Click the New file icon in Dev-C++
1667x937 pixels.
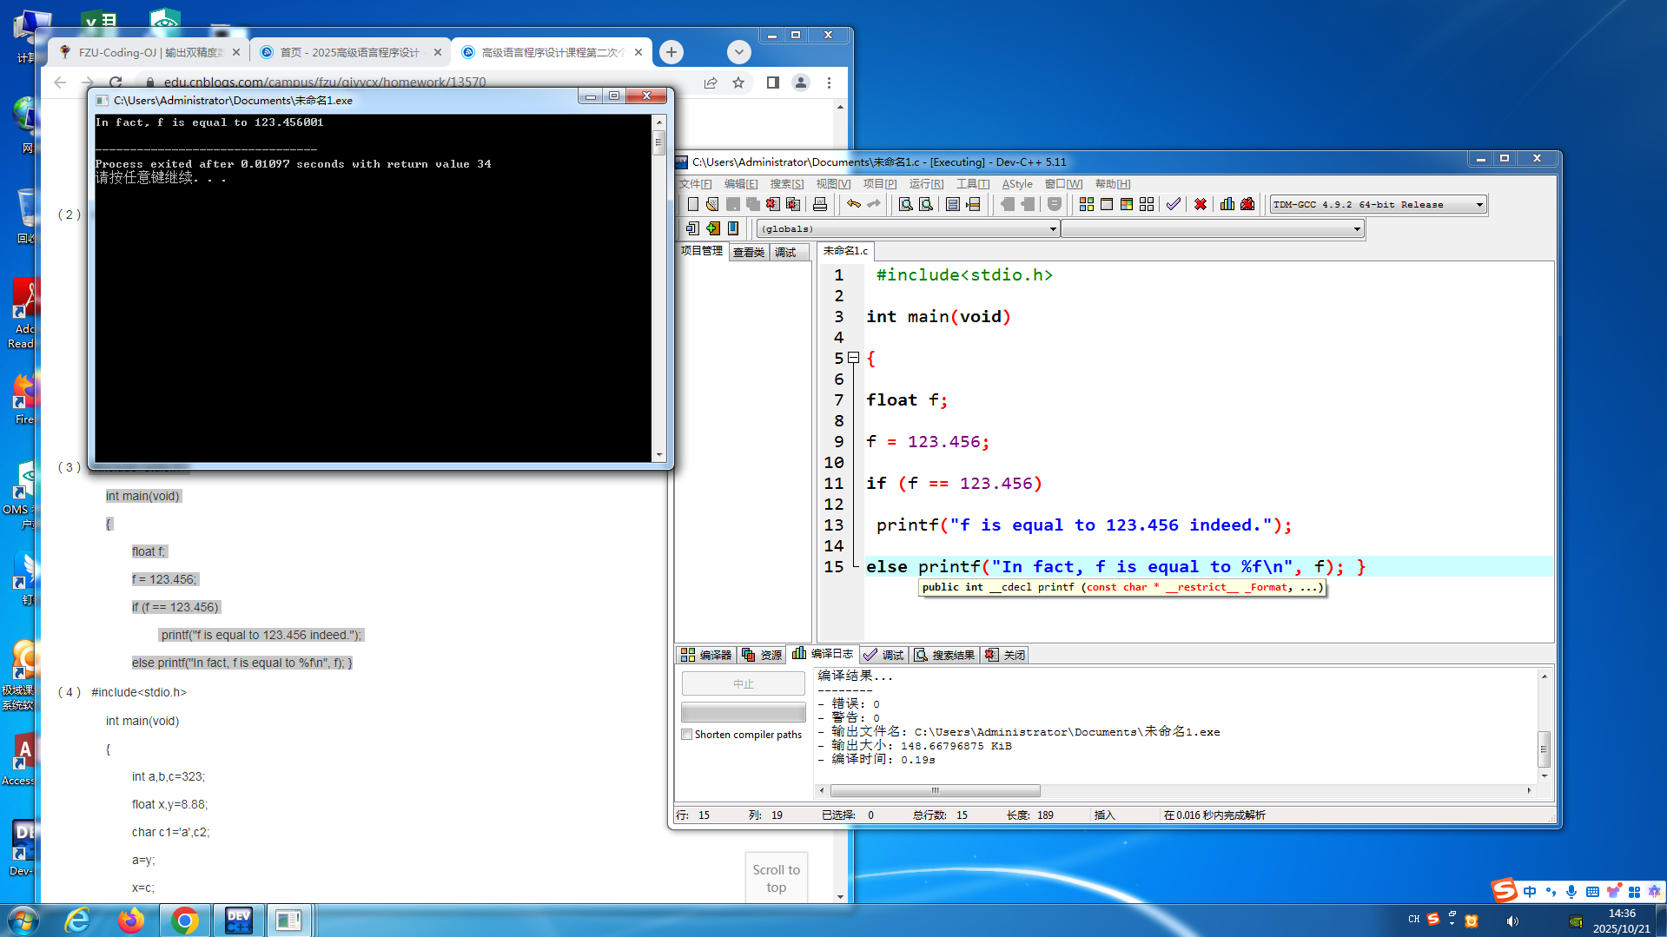(692, 204)
